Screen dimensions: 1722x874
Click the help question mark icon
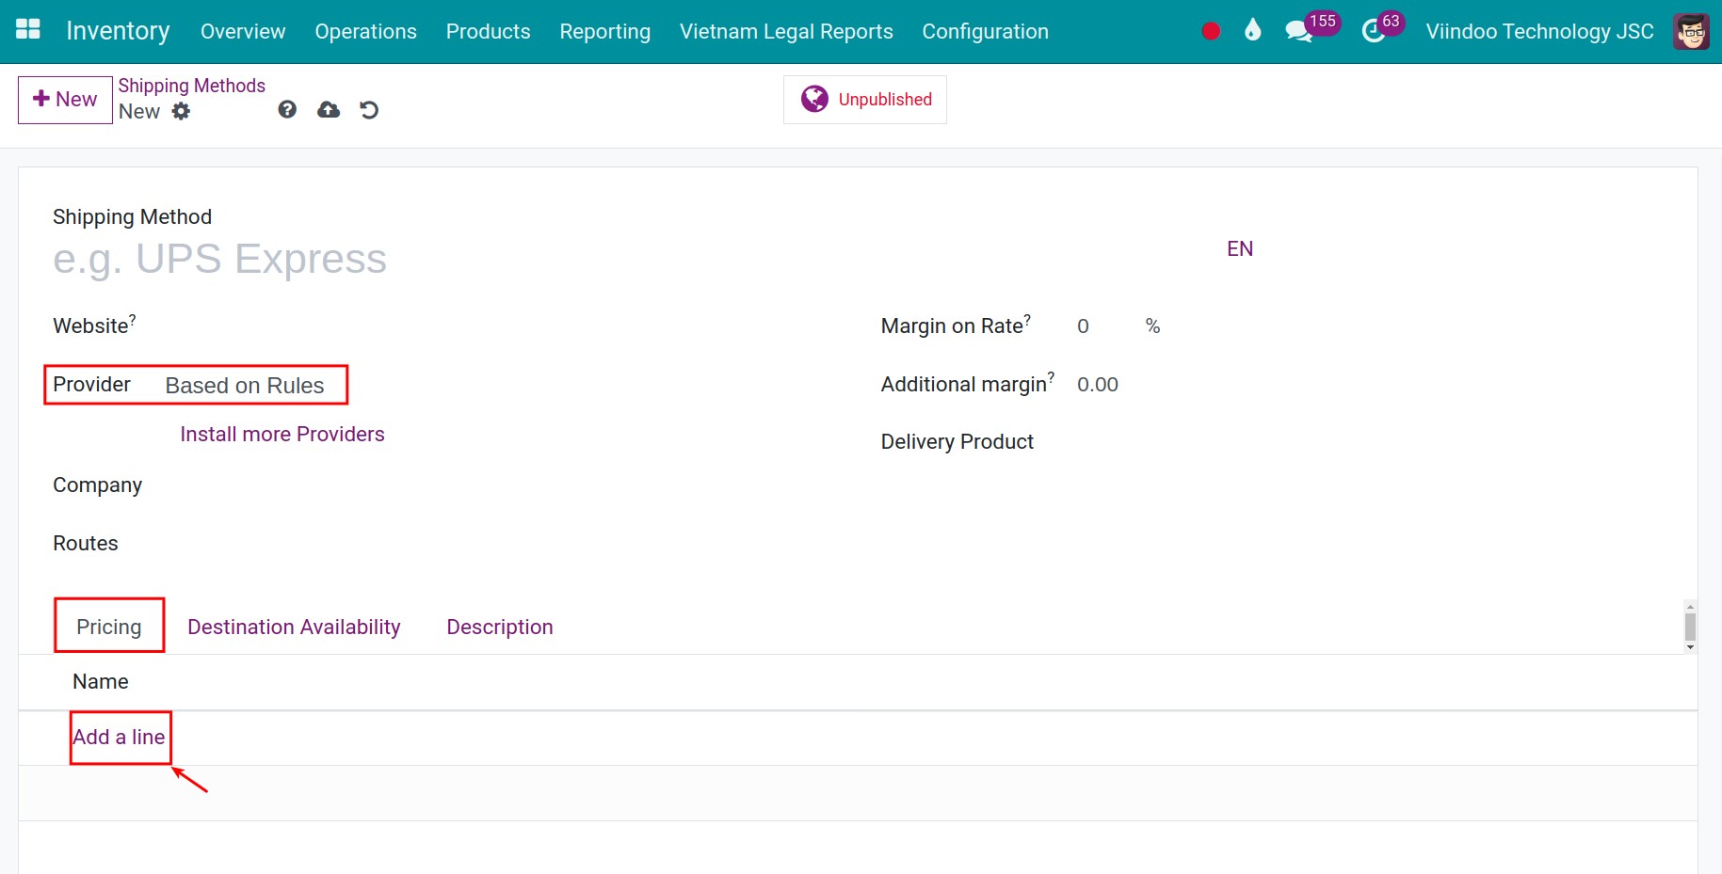(x=287, y=110)
